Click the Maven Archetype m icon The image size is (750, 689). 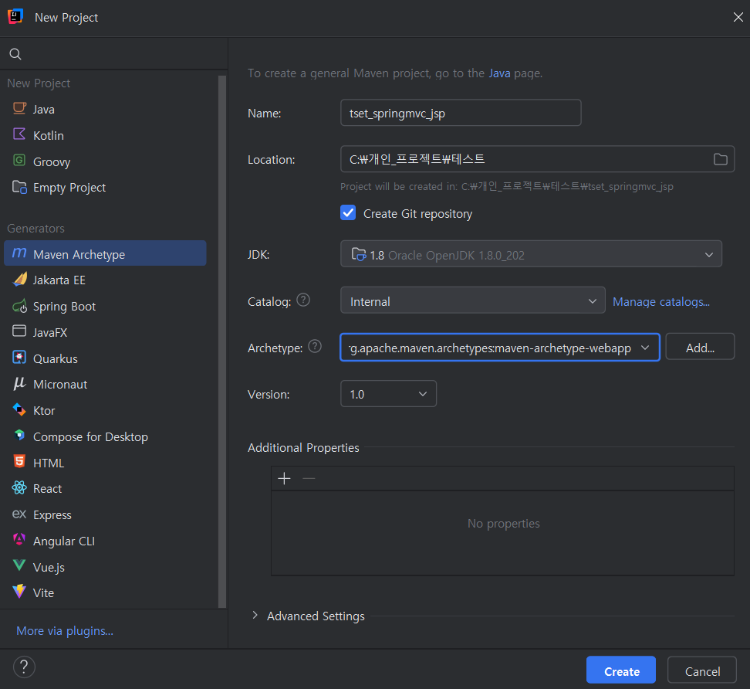pyautogui.click(x=19, y=253)
